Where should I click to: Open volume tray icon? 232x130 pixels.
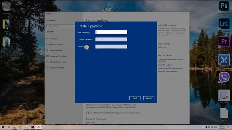(212, 127)
